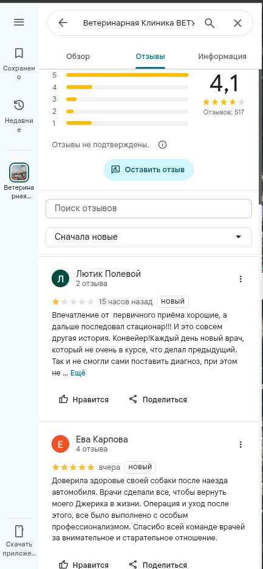Click Скачать приложение phone icon
This screenshot has width=263, height=569.
coord(19,531)
